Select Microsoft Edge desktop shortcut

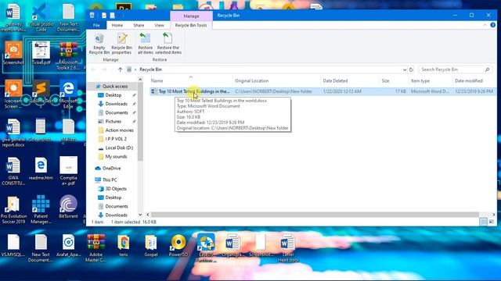click(x=68, y=94)
